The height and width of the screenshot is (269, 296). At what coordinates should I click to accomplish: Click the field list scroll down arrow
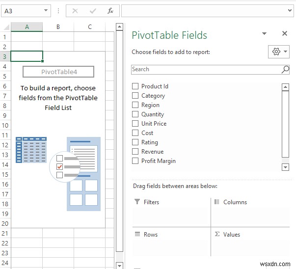[x=285, y=167]
